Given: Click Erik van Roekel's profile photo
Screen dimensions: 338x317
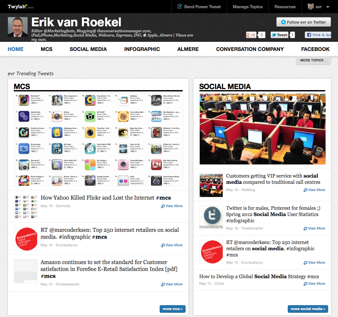Looking at the screenshot, I should point(18,27).
